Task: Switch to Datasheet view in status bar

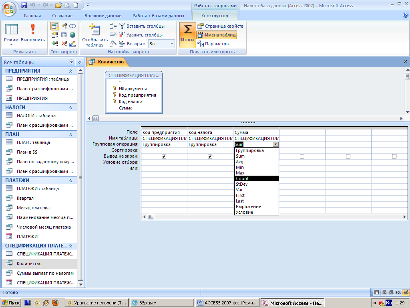Action: (376, 292)
